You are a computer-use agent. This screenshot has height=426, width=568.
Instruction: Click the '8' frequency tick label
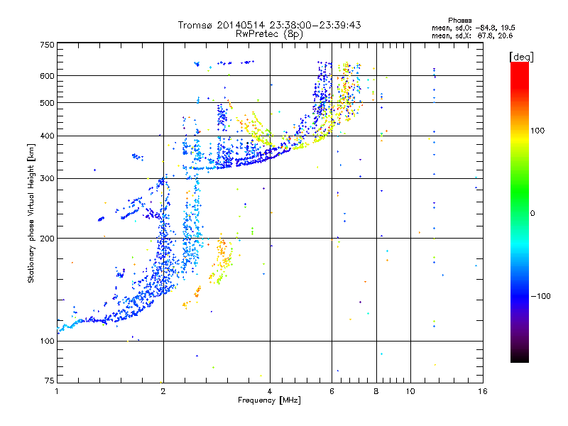(x=376, y=391)
